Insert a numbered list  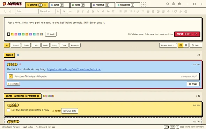125,12
